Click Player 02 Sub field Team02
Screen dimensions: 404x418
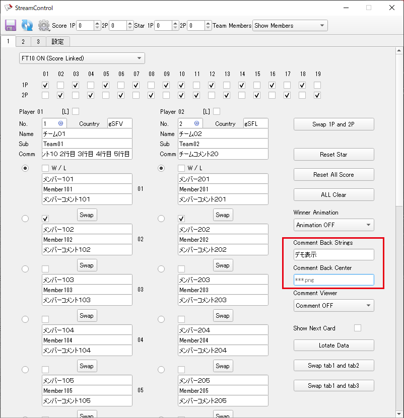[x=223, y=144]
